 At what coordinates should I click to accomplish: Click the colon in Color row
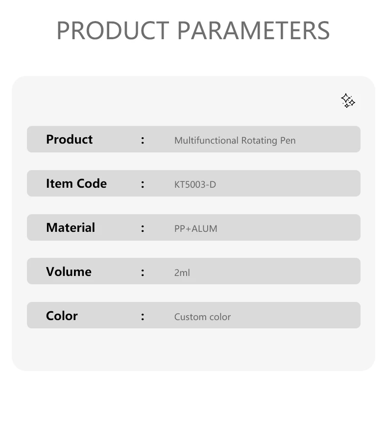pyautogui.click(x=143, y=317)
